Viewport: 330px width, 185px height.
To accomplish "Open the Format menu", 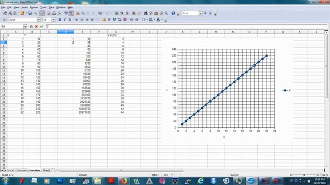I will coord(34,7).
